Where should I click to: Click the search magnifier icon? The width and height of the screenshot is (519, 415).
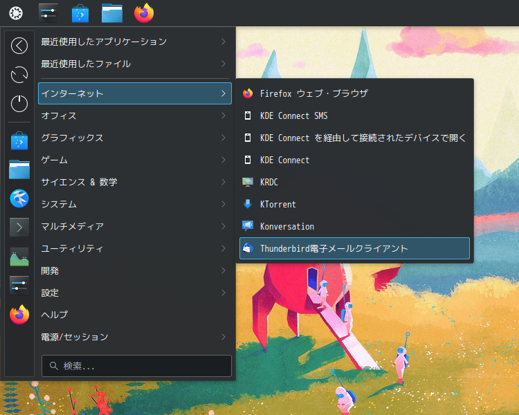pyautogui.click(x=53, y=366)
